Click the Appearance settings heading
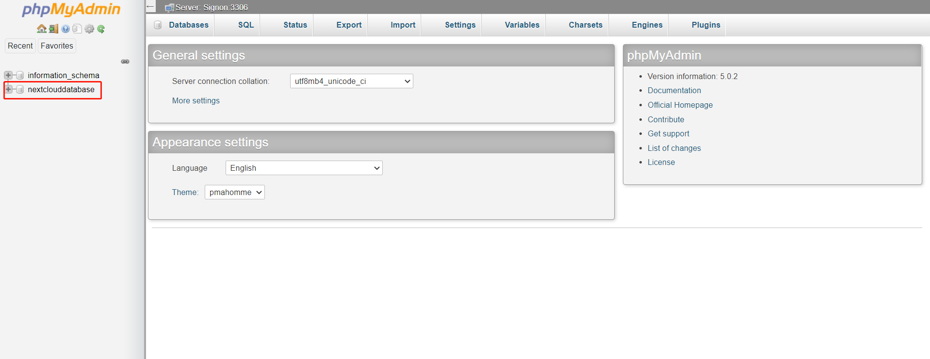 [211, 142]
